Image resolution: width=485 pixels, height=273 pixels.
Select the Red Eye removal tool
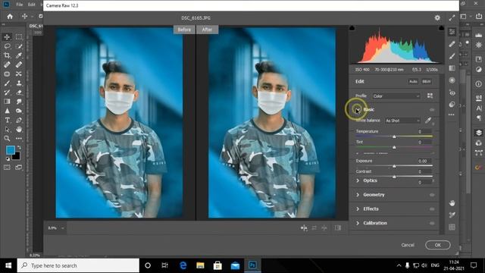pyautogui.click(x=452, y=93)
